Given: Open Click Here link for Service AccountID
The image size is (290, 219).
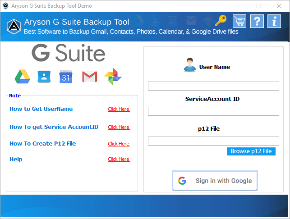Looking at the screenshot, I should coord(119,127).
